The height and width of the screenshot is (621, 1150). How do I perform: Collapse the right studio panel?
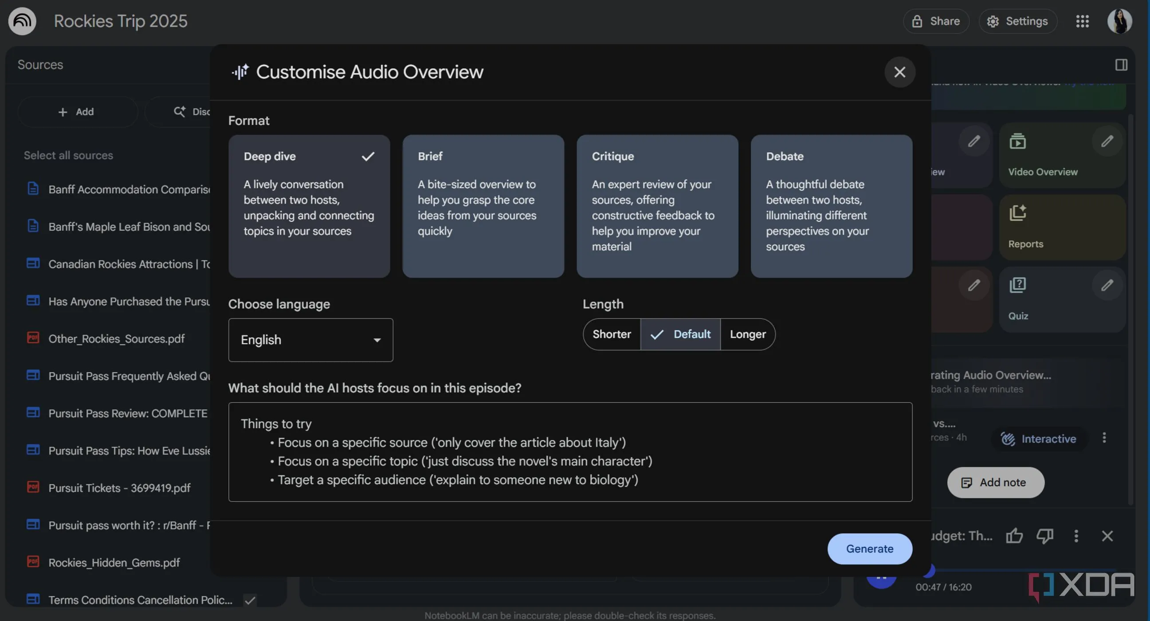(x=1121, y=65)
